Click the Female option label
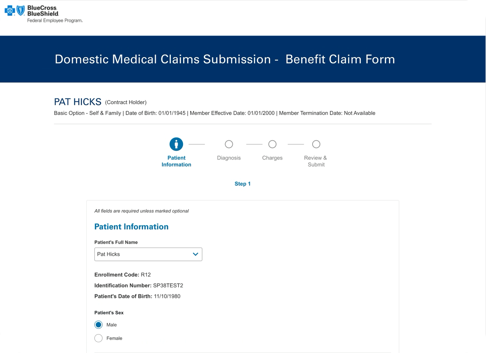This screenshot has height=353, width=486. [114, 338]
